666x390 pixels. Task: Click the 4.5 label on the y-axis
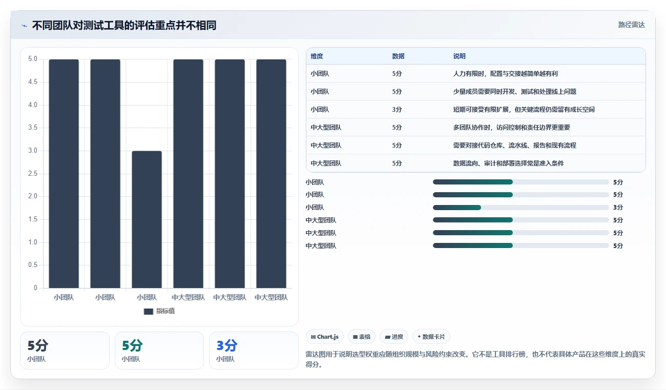[x=33, y=82]
